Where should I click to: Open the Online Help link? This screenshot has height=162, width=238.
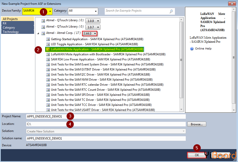coord(203,49)
